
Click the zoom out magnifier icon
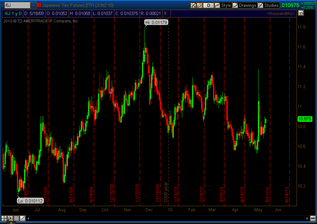coord(16,218)
